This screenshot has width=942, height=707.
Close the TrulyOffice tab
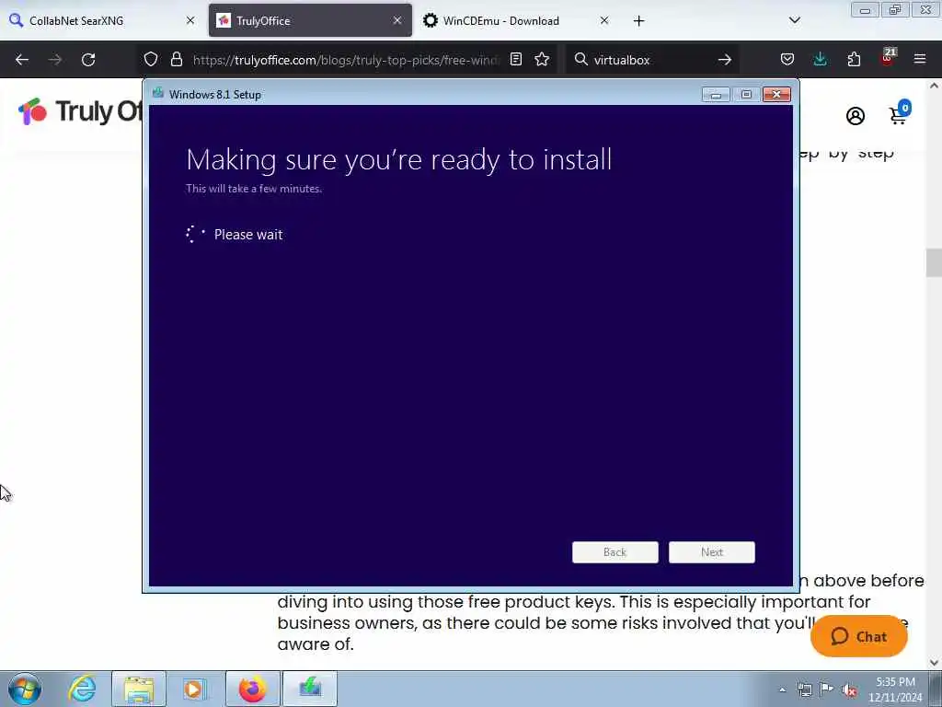(x=397, y=20)
